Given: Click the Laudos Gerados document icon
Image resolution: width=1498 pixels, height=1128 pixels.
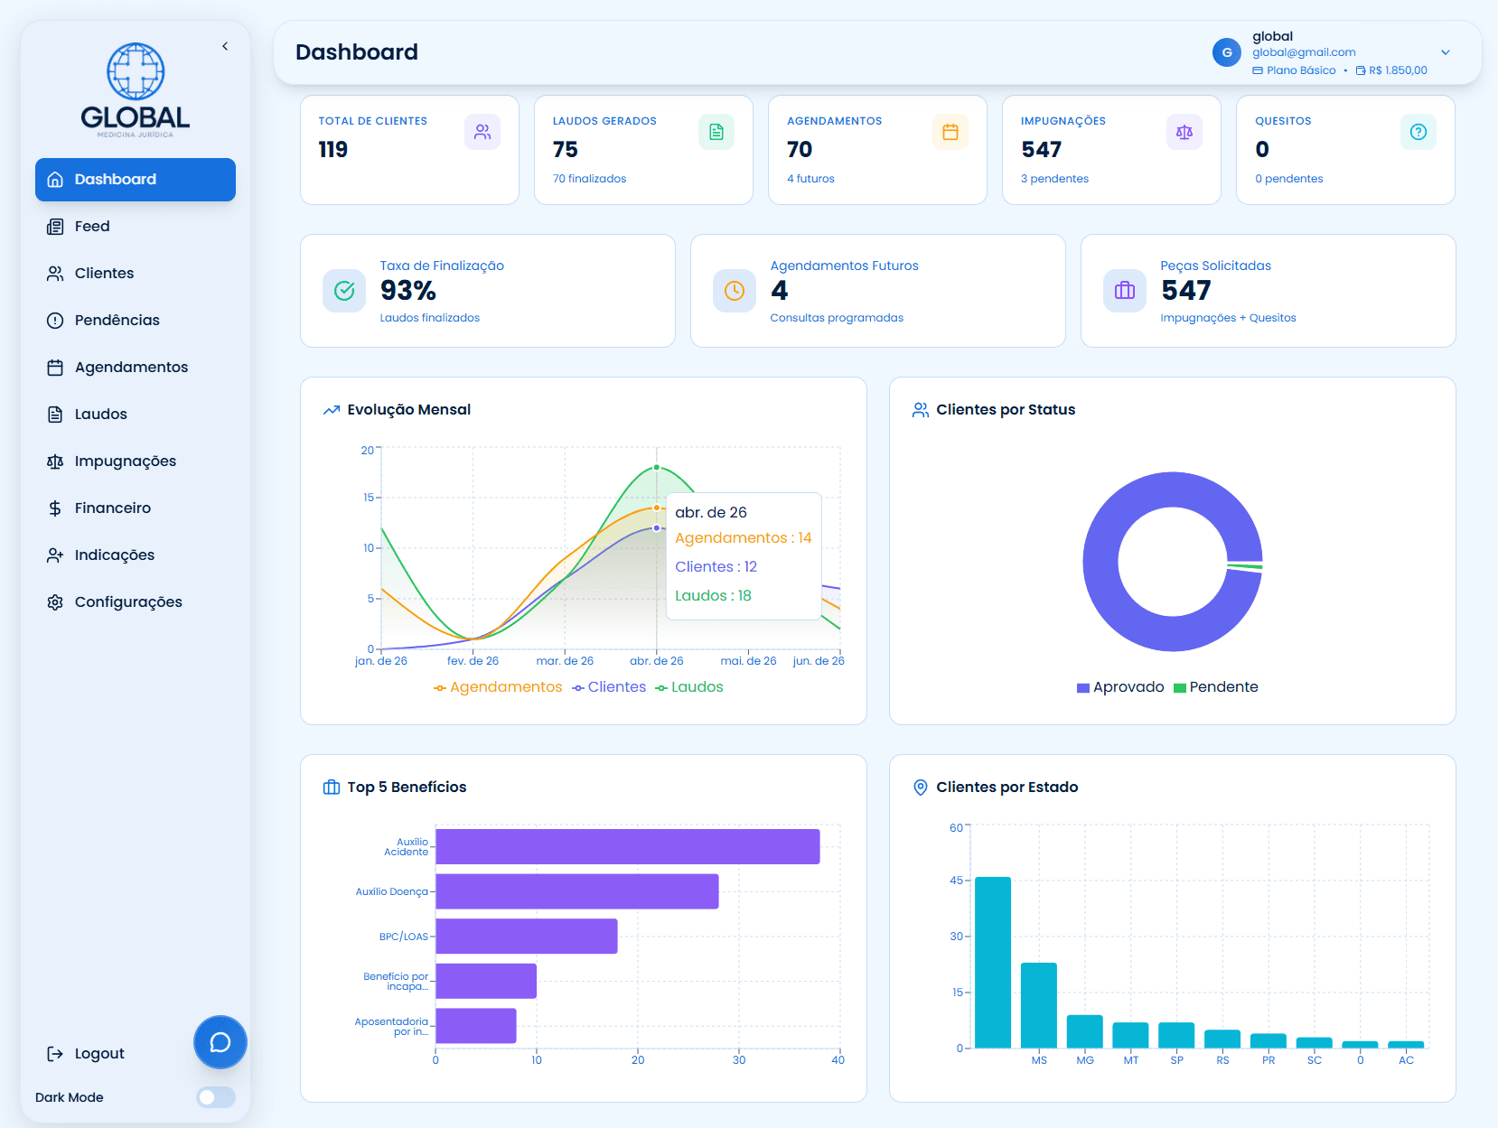Looking at the screenshot, I should click(716, 132).
